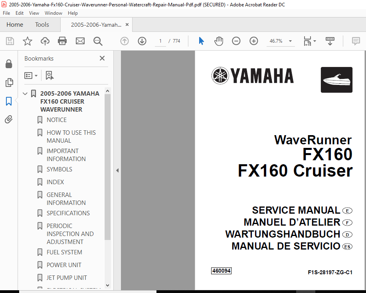Send file by email envelope icon
The height and width of the screenshot is (293, 366).
tap(80, 41)
